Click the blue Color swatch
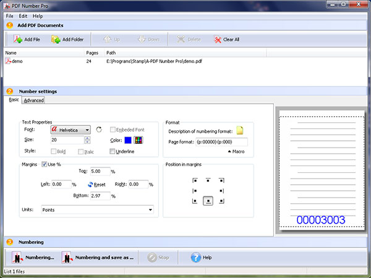 tap(128, 140)
